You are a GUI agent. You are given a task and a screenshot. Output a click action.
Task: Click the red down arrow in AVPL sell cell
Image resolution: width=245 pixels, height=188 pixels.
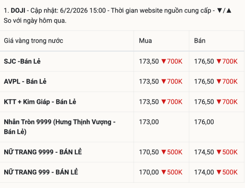(219, 82)
